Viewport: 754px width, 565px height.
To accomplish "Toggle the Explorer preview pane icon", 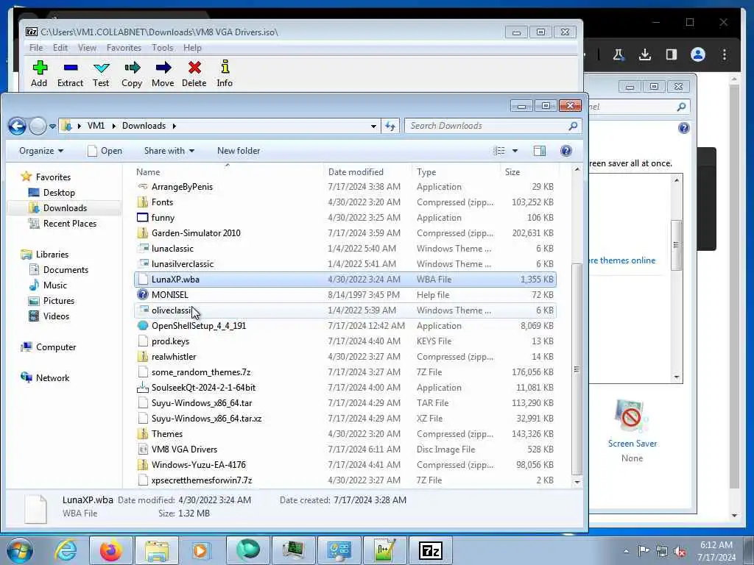I will point(540,151).
